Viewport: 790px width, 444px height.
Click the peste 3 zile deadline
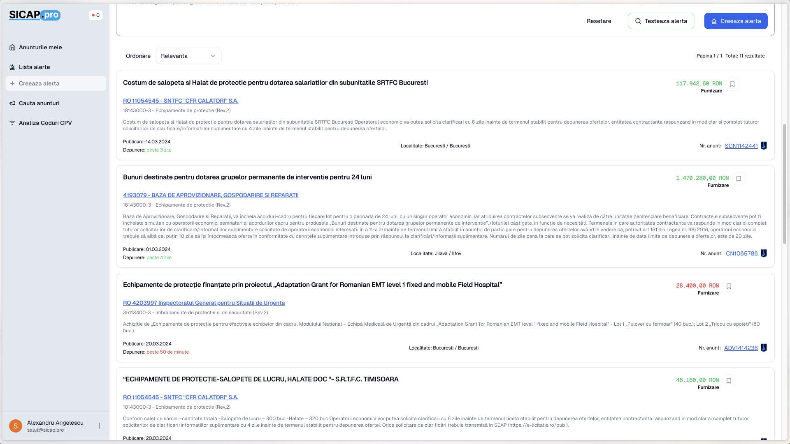click(x=159, y=150)
